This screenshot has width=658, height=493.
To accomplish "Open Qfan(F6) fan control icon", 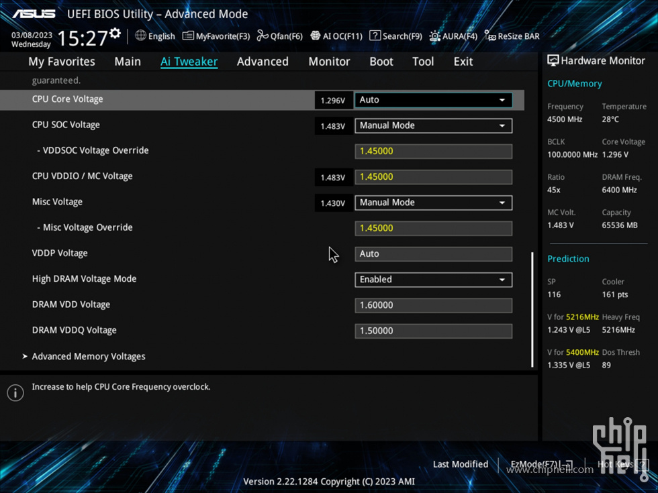I will [x=263, y=36].
